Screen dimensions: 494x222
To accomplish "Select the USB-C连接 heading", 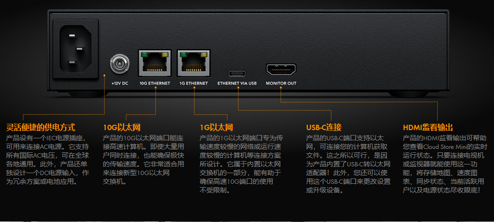I will 324,127.
